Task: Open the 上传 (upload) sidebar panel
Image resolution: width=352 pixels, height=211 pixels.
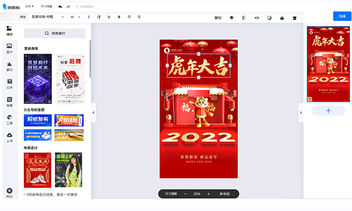Action: 9,137
